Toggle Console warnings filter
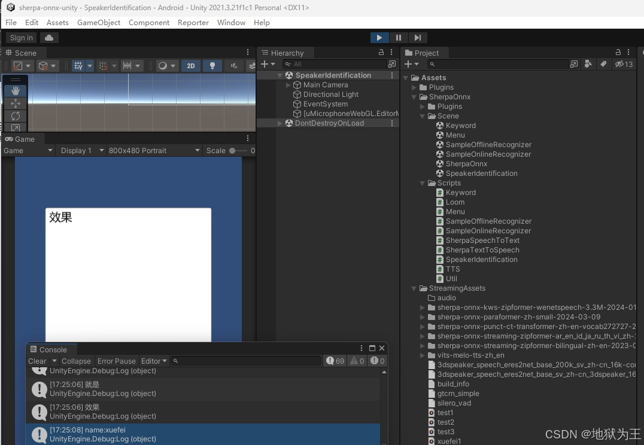The image size is (644, 445). pos(357,361)
